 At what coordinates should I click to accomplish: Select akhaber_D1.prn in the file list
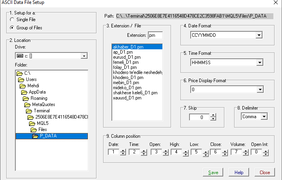coord(137,47)
